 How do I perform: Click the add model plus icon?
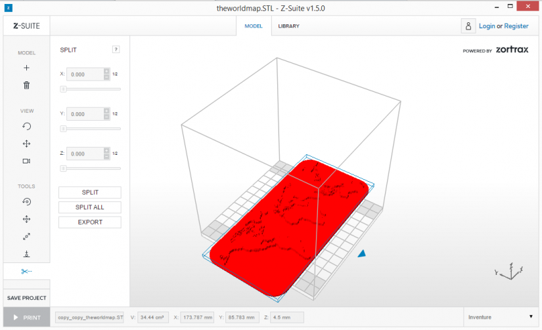point(27,68)
